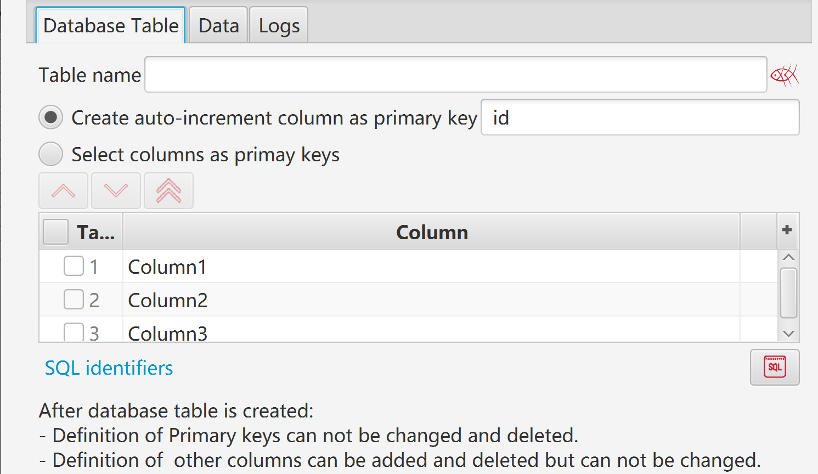Open the SQL identifiers link
The height and width of the screenshot is (474, 818).
[109, 368]
